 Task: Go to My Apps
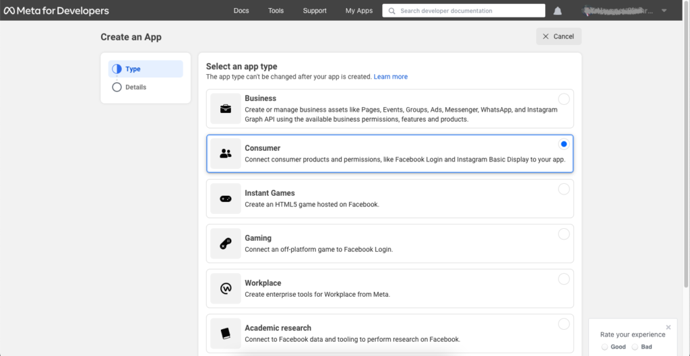(359, 11)
